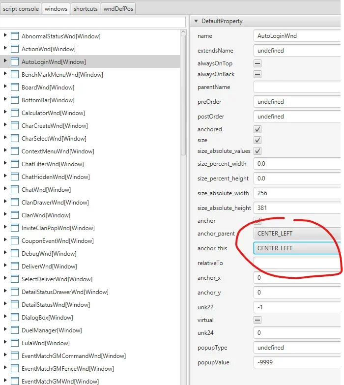Collapse the DefaultProperty section
344x385 pixels.
(196, 21)
